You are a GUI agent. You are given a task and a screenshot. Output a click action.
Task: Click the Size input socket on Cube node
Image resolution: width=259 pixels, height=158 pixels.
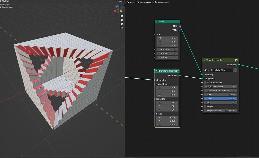click(x=155, y=35)
